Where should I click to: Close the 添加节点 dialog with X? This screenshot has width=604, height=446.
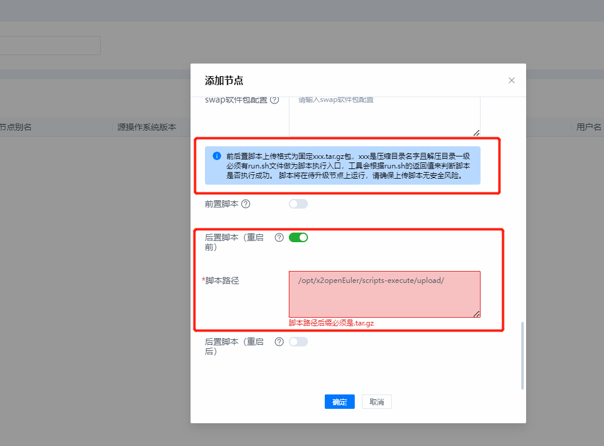[511, 80]
